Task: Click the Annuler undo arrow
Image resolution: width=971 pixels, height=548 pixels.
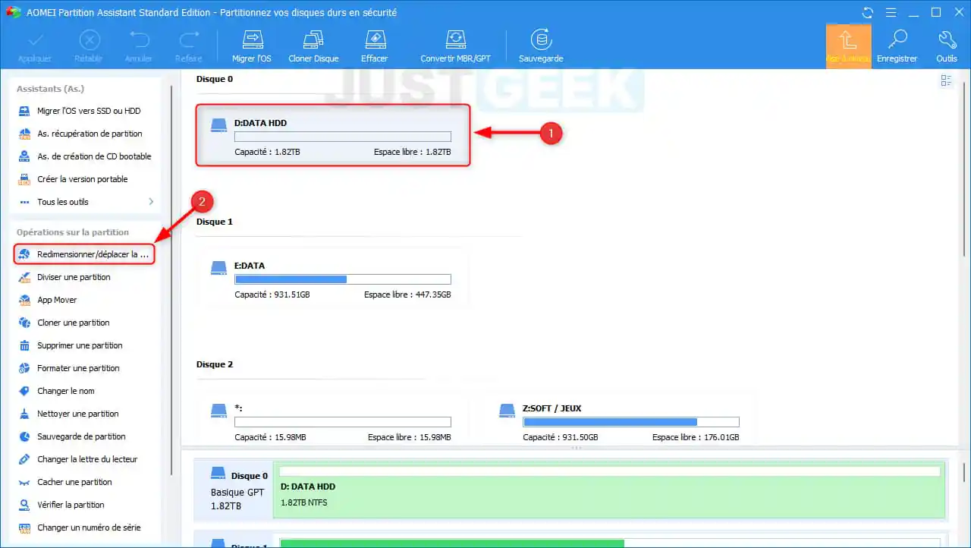Action: (x=139, y=39)
